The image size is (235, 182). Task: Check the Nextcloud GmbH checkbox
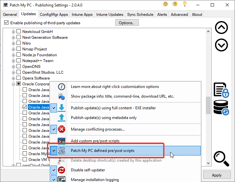18,31
